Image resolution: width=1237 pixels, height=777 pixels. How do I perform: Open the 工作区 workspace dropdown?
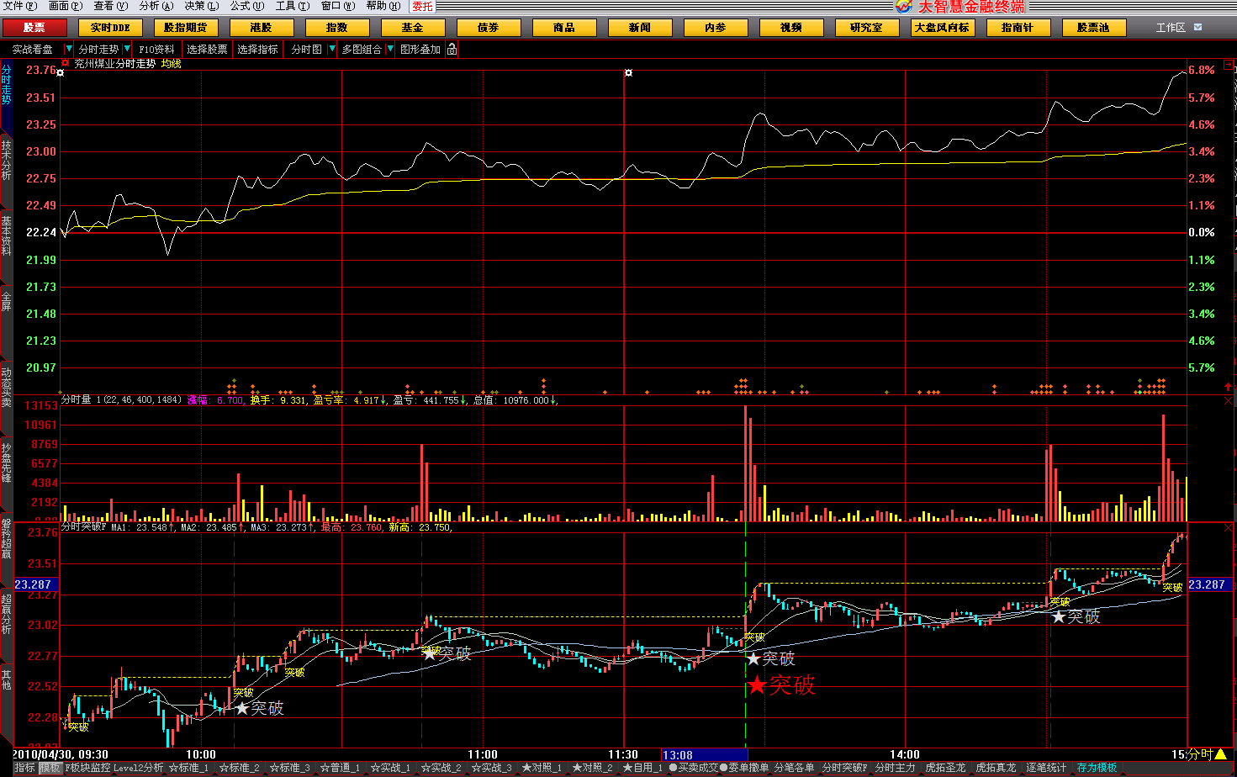1198,28
